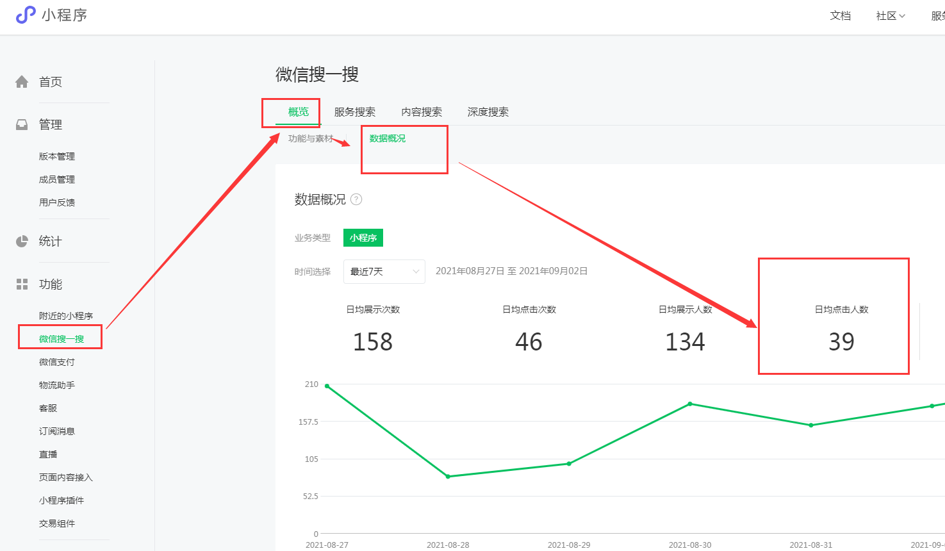Viewport: 945px width, 551px height.
Task: Open 功能 section in the sidebar
Action: pyautogui.click(x=51, y=284)
